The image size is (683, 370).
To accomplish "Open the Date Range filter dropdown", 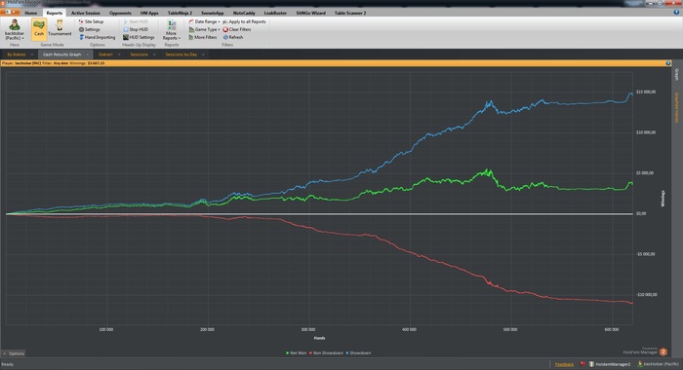I will (204, 21).
